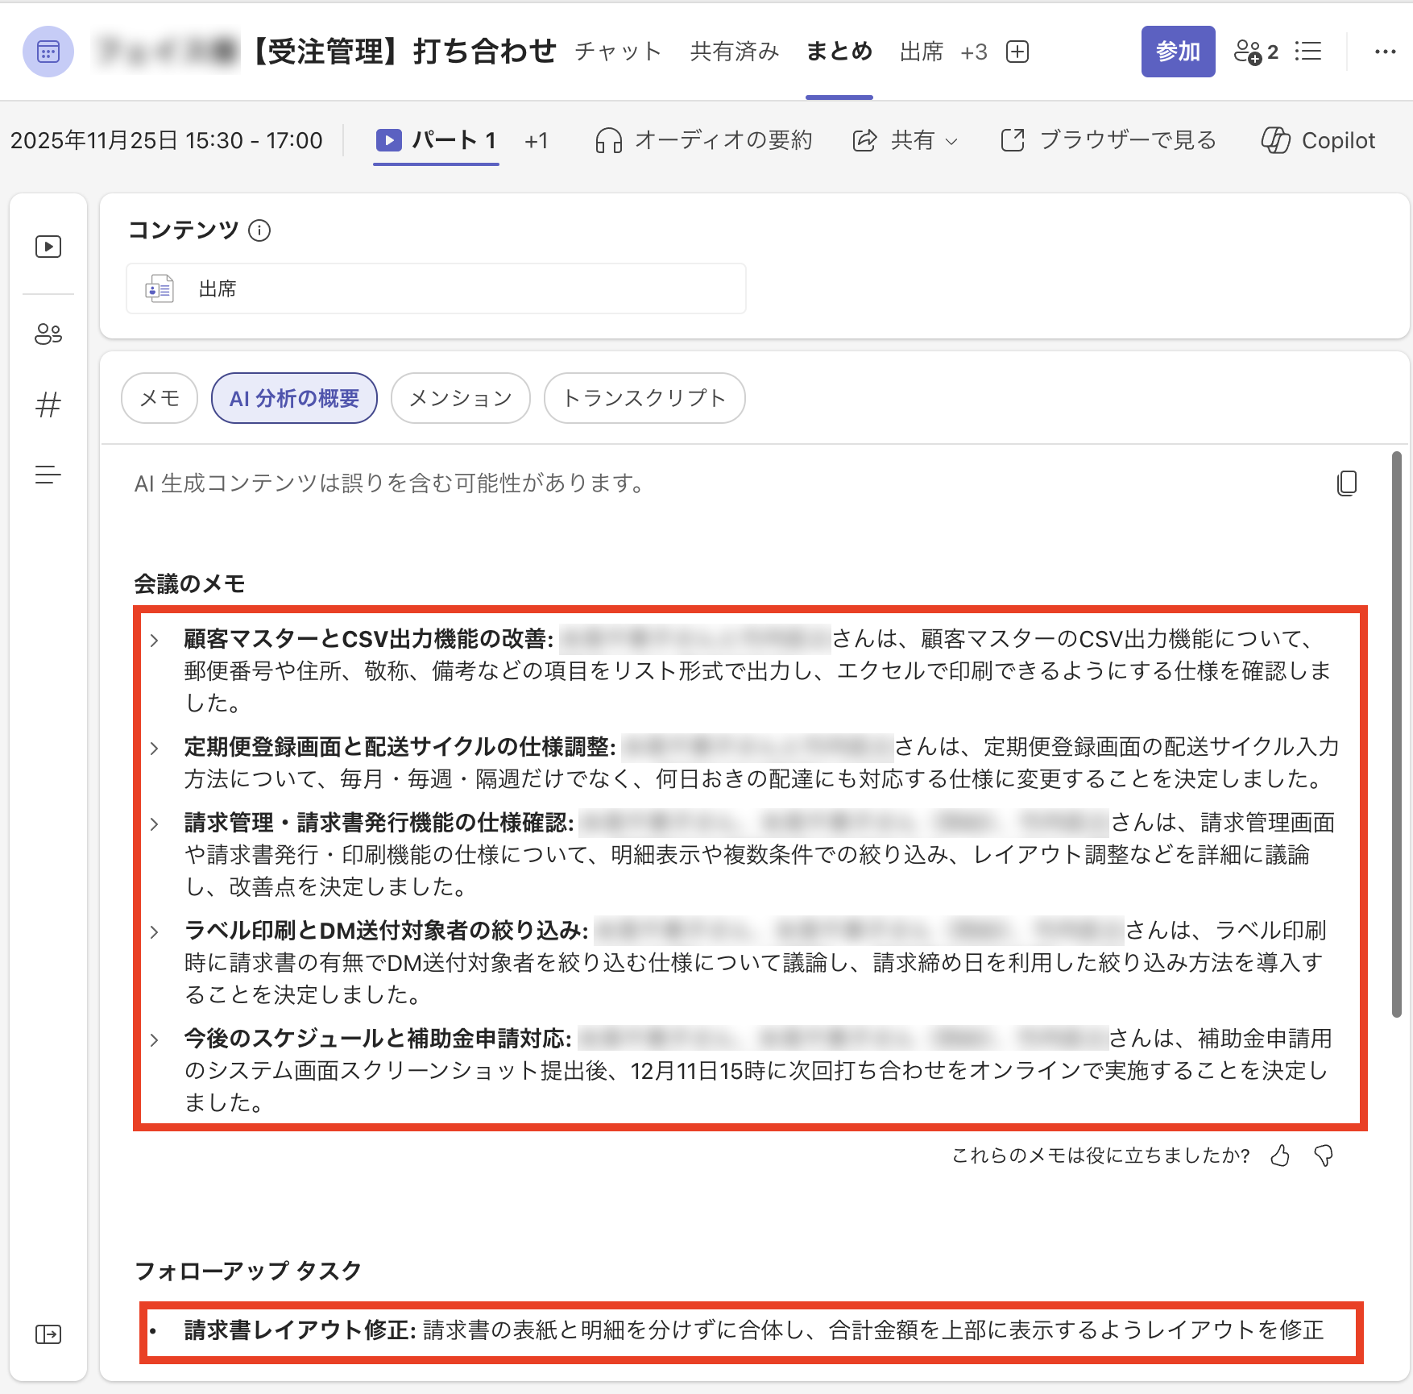This screenshot has width=1413, height=1394.
Task: Open the 共有 dropdown menu
Action: coord(905,140)
